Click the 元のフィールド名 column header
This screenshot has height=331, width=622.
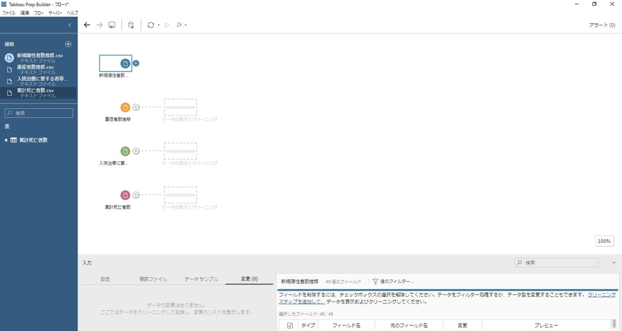pyautogui.click(x=409, y=325)
